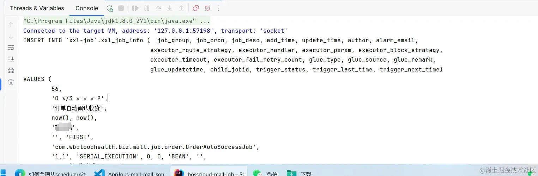Image resolution: width=538 pixels, height=176 pixels.
Task: Toggle soft-wrap in the console
Action: 11,48
